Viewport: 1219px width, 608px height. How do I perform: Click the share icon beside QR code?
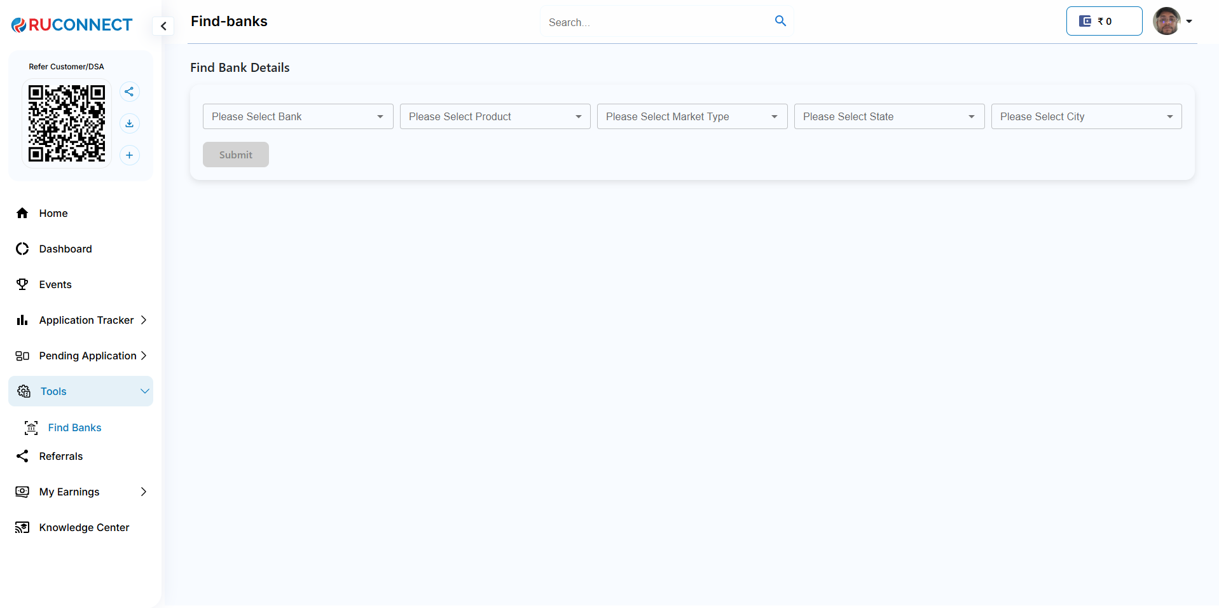pyautogui.click(x=129, y=92)
